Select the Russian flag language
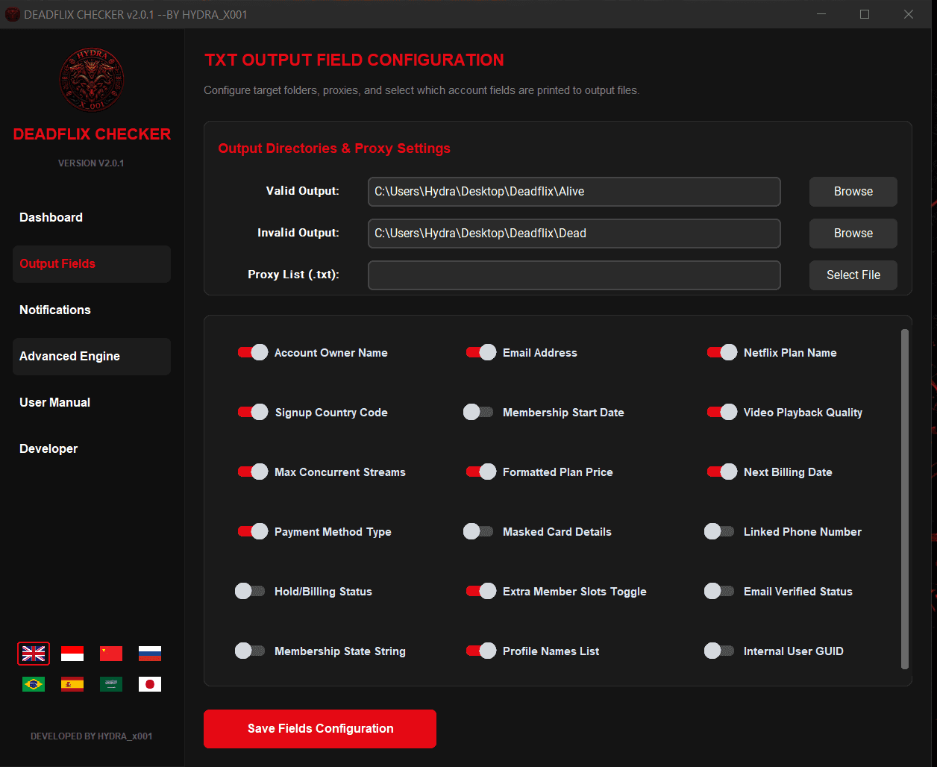 coord(150,654)
